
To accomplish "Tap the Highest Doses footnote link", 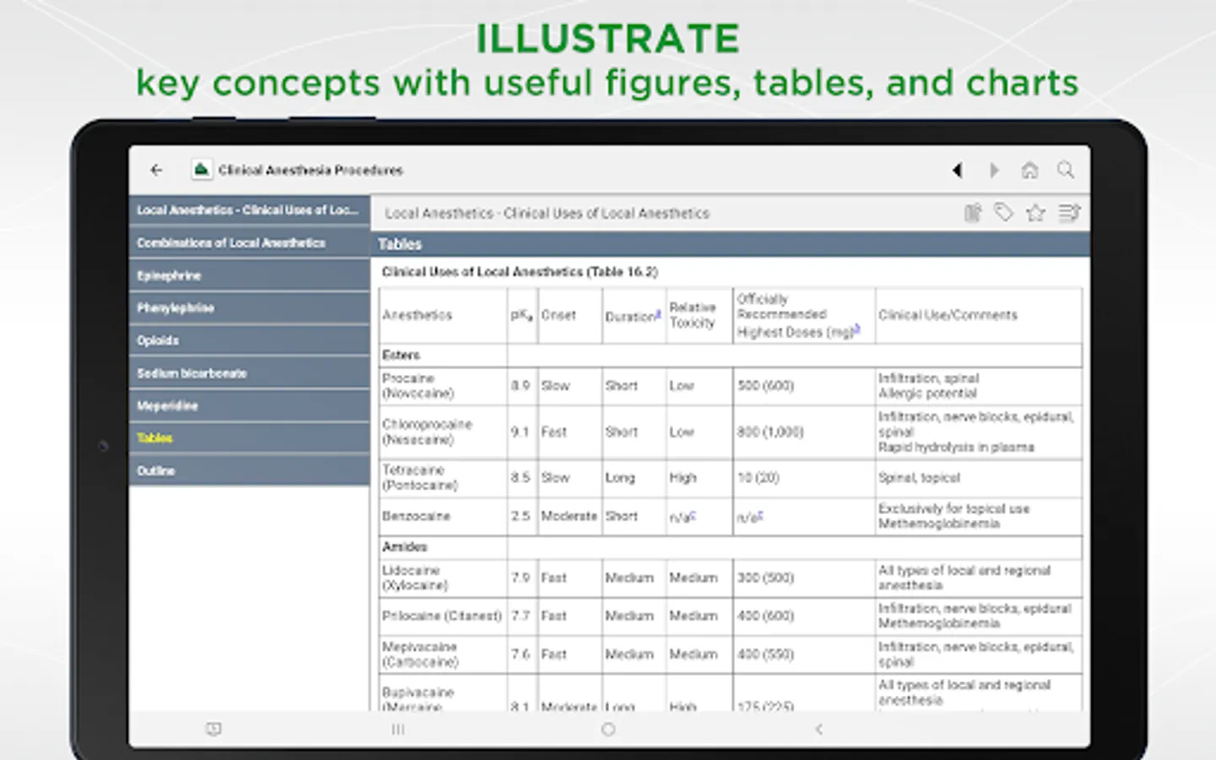I will click(856, 329).
